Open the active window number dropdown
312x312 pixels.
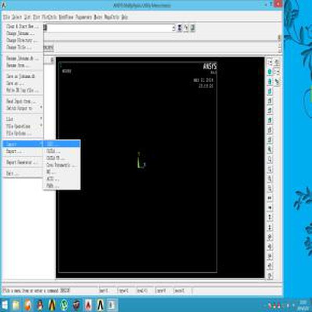click(270, 62)
